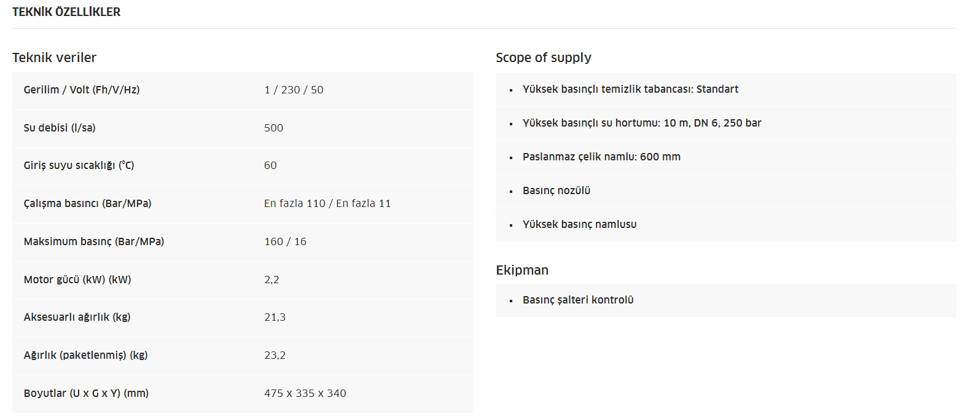Click the TEKNİK ÖZELLİKLER section heading
Viewport: 960px width, 419px height.
click(66, 12)
